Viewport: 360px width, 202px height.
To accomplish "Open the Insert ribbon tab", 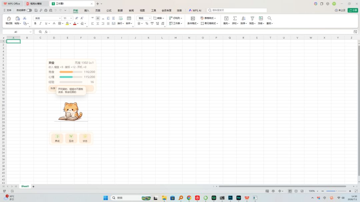I will 87,11.
